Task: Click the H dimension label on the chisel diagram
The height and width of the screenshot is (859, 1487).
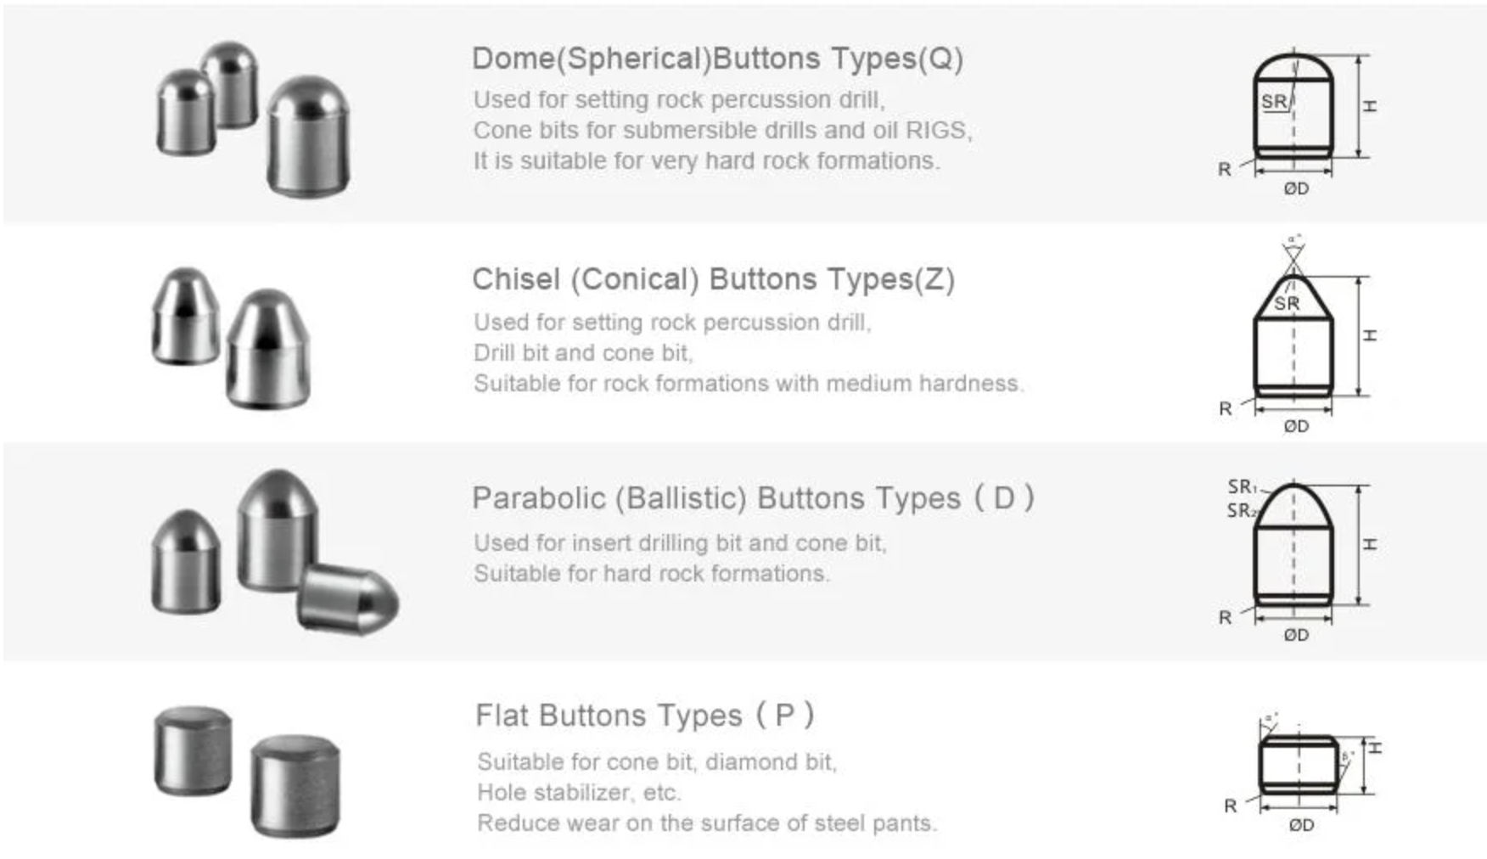Action: [x=1371, y=335]
